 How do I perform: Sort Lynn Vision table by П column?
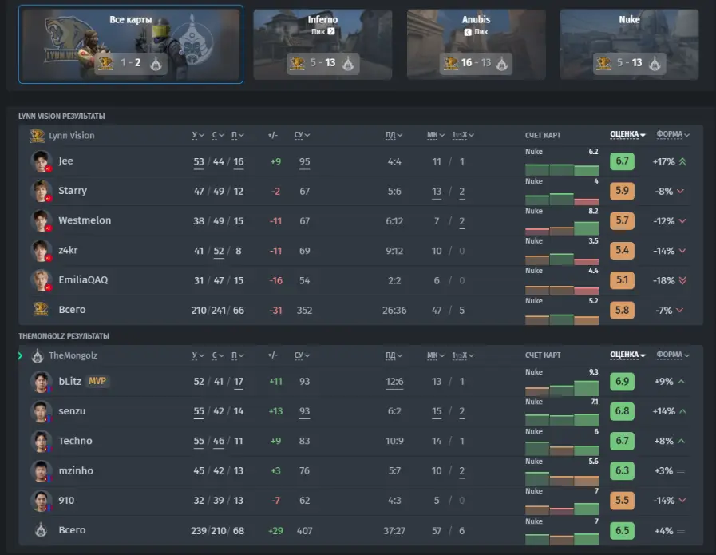pos(237,135)
